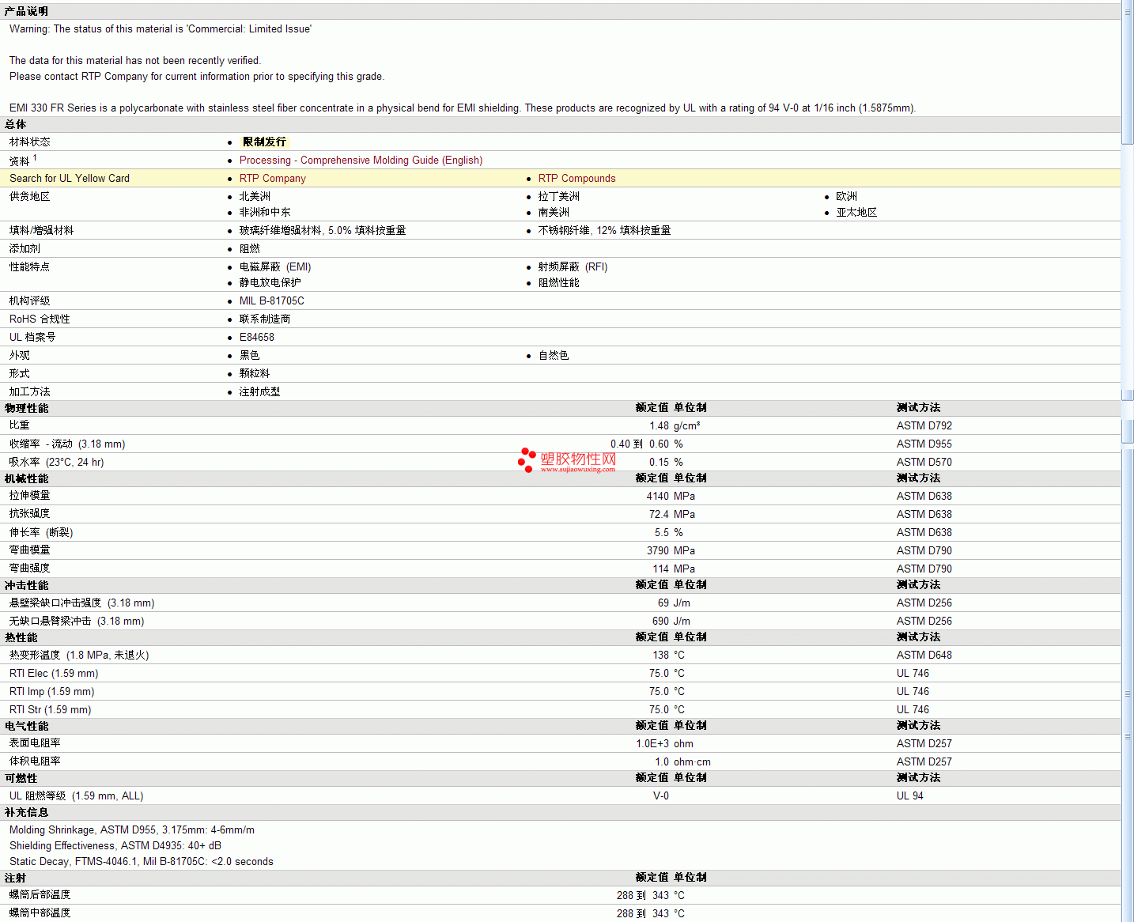
Task: Click the 138 heat deflection temperature value
Action: [660, 655]
